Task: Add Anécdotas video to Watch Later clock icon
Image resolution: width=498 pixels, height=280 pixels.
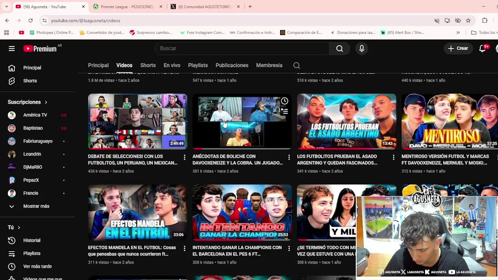Action: point(285,101)
